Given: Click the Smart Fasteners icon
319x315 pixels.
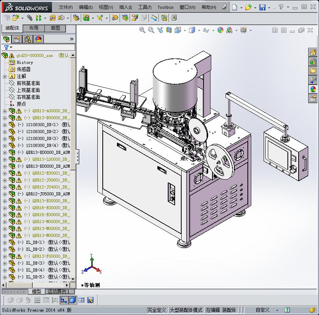Looking at the screenshot, I should [x=52, y=18].
